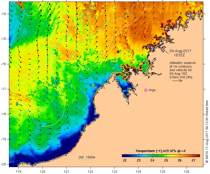
Task: Click the velocity reference arrow
Action: pos(177,81)
